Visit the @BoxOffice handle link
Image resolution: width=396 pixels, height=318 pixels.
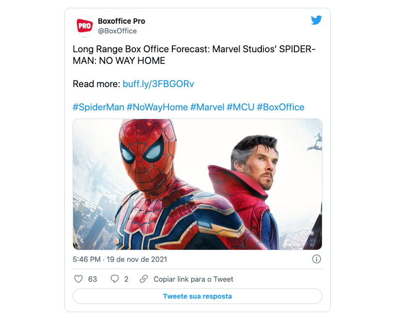click(118, 31)
